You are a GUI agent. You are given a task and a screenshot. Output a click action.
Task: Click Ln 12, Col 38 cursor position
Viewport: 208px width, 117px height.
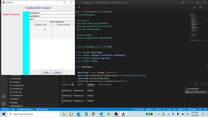click(138, 109)
